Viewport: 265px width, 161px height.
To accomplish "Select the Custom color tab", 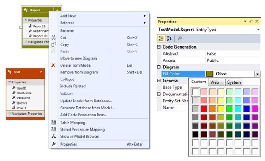I will [x=199, y=82].
